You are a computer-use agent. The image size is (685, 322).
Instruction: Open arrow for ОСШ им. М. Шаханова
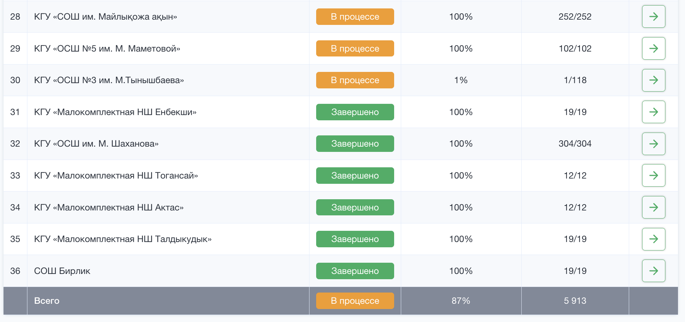653,144
